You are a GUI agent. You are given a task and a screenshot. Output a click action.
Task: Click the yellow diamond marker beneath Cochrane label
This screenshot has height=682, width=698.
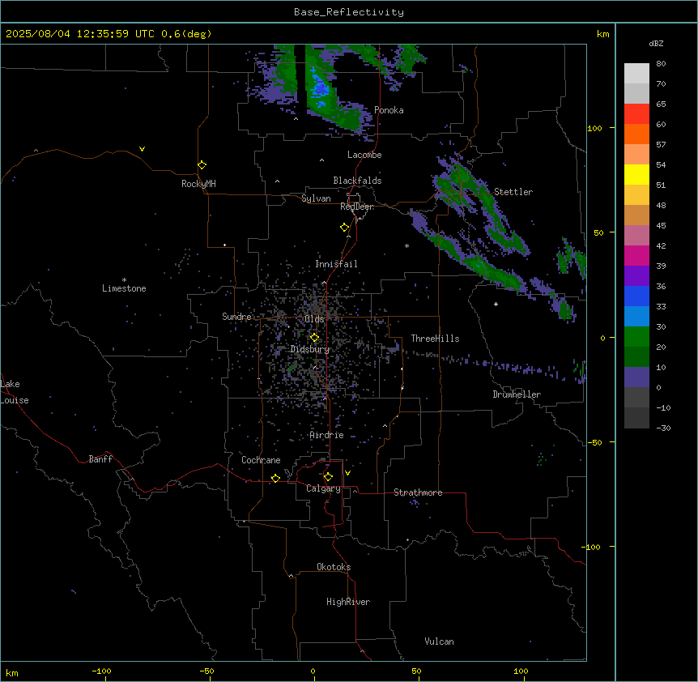[x=275, y=478]
